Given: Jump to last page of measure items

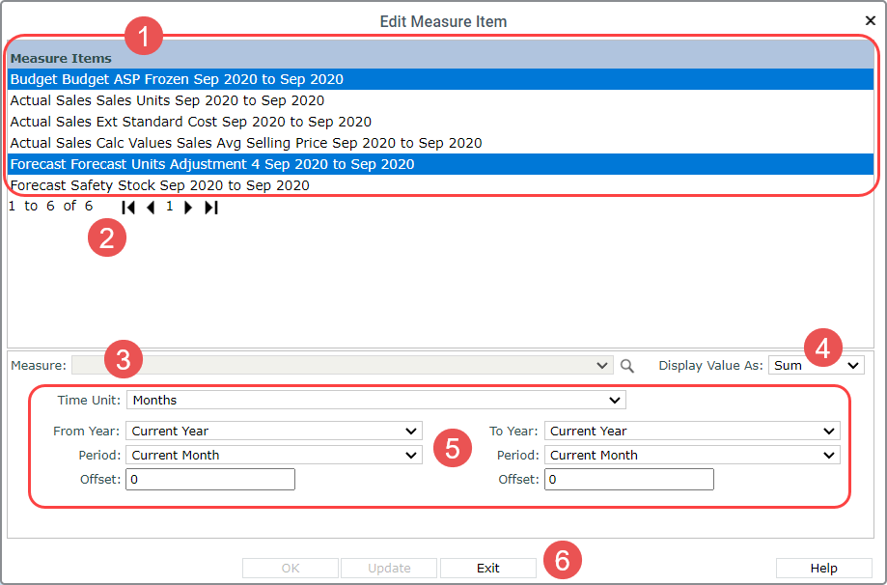Looking at the screenshot, I should (x=211, y=208).
